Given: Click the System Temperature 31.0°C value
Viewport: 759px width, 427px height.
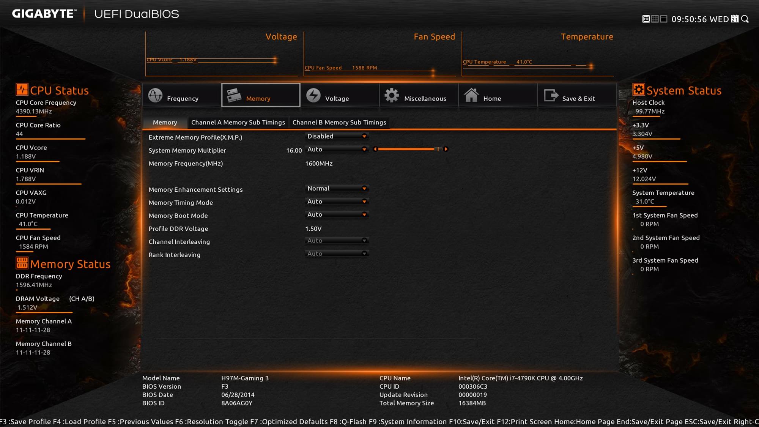Looking at the screenshot, I should coord(645,202).
